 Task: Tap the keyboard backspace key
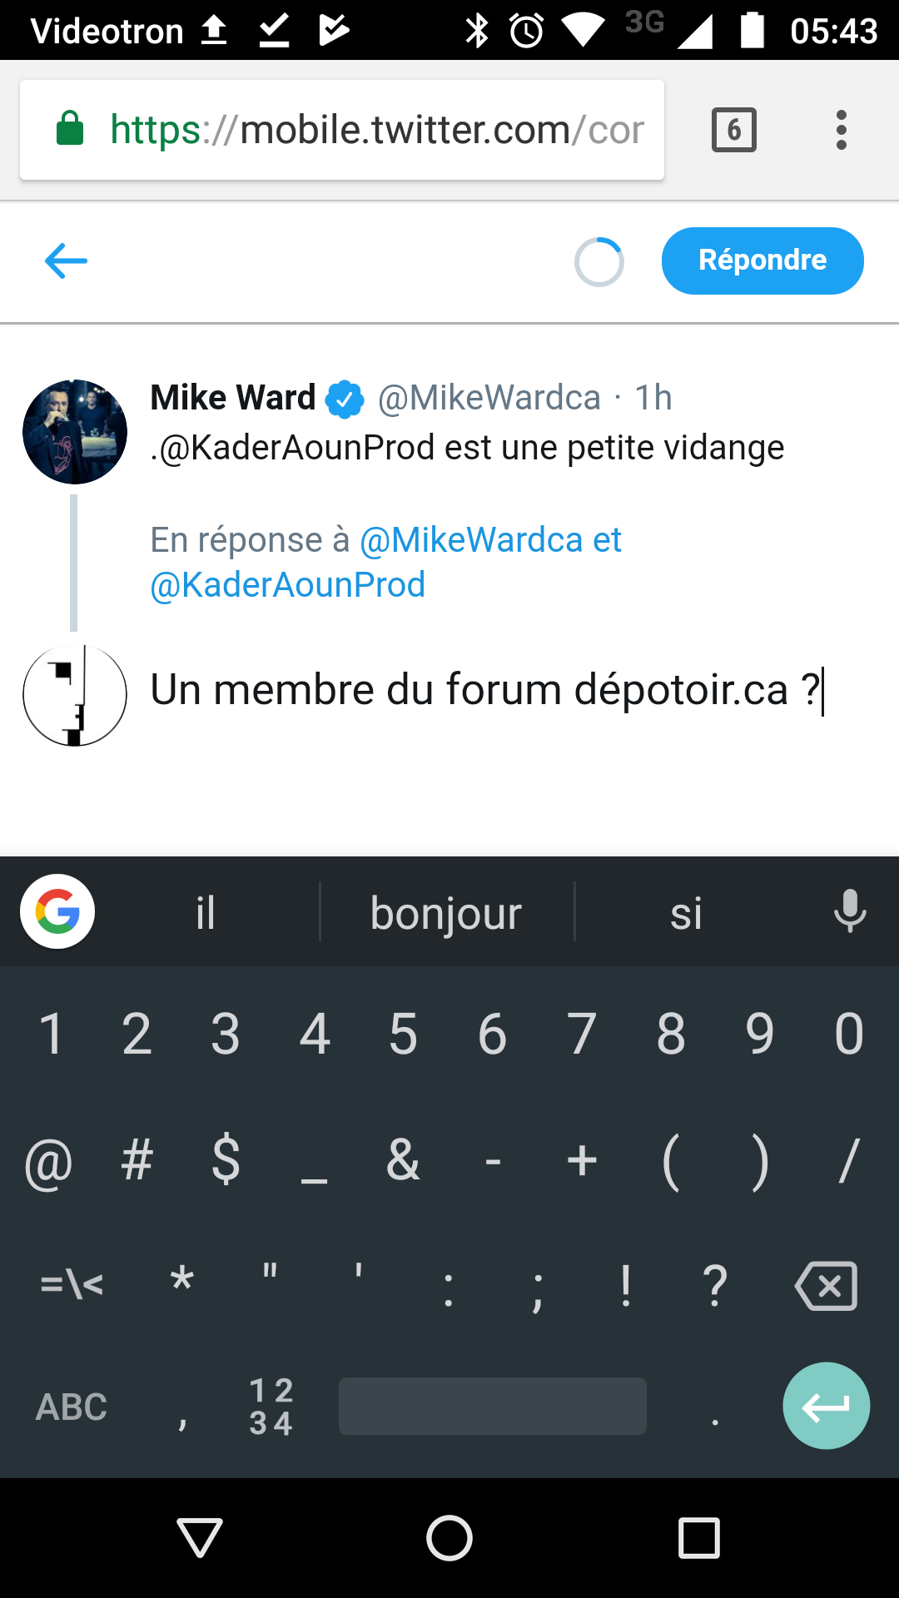(x=826, y=1286)
